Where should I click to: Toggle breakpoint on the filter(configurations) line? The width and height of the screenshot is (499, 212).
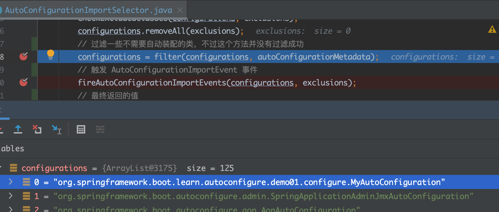coord(24,57)
